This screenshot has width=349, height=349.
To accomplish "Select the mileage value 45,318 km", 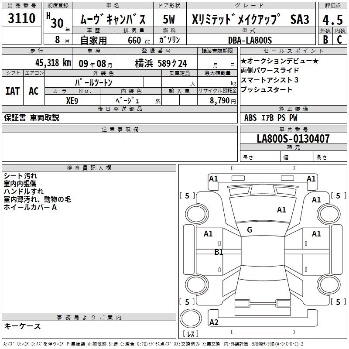I will 48,63.
